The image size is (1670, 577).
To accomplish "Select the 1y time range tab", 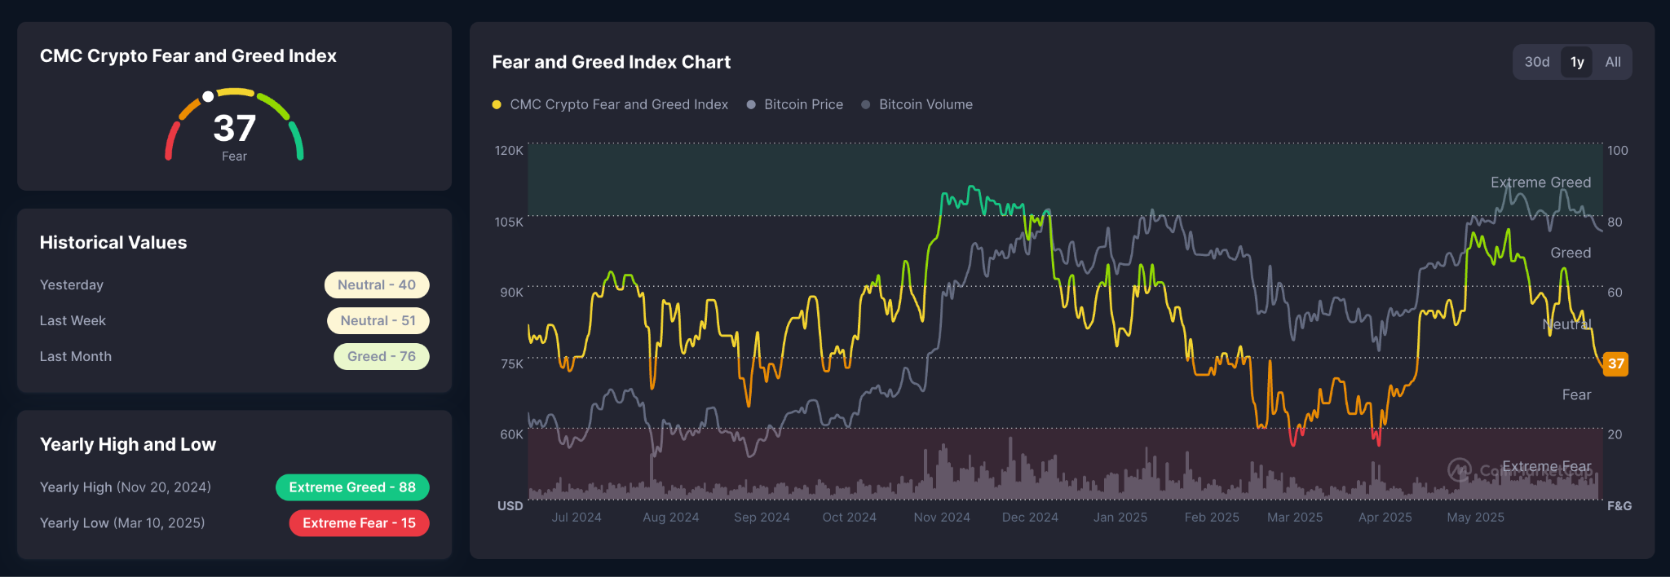I will 1577,62.
